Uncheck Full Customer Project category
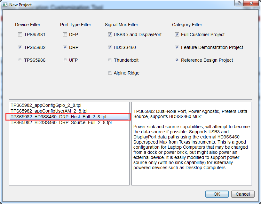This screenshot has width=261, height=204. coord(177,35)
